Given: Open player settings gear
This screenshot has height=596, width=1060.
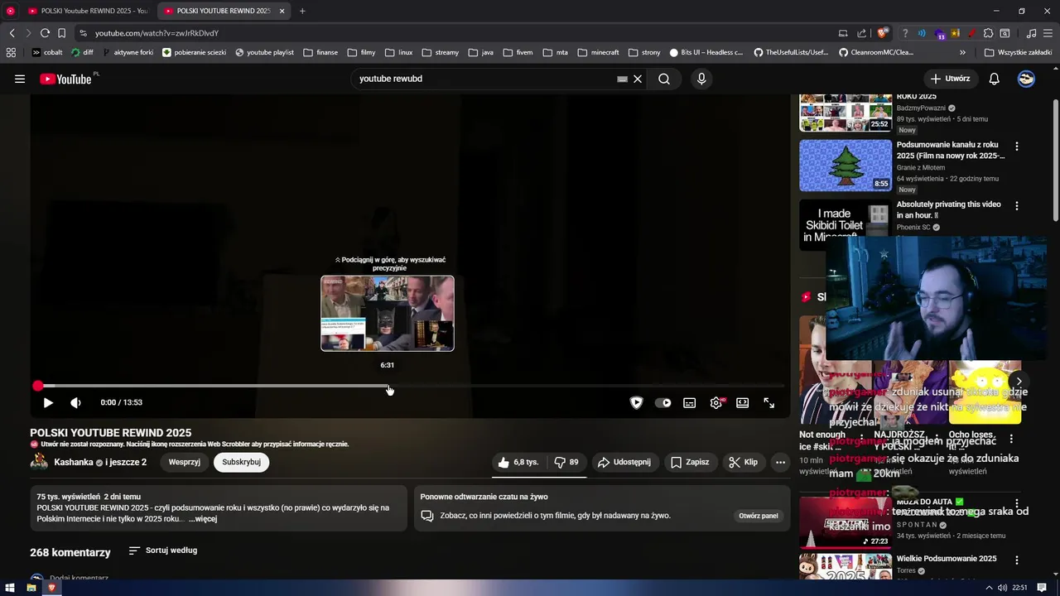Looking at the screenshot, I should 716,403.
